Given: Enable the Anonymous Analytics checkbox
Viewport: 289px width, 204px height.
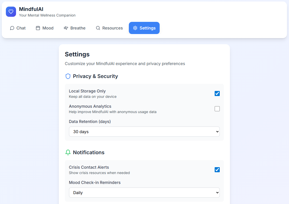Looking at the screenshot, I should click(x=217, y=109).
